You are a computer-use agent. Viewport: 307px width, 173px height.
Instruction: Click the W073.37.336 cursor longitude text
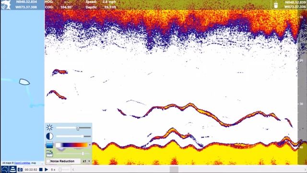pyautogui.click(x=295, y=7)
